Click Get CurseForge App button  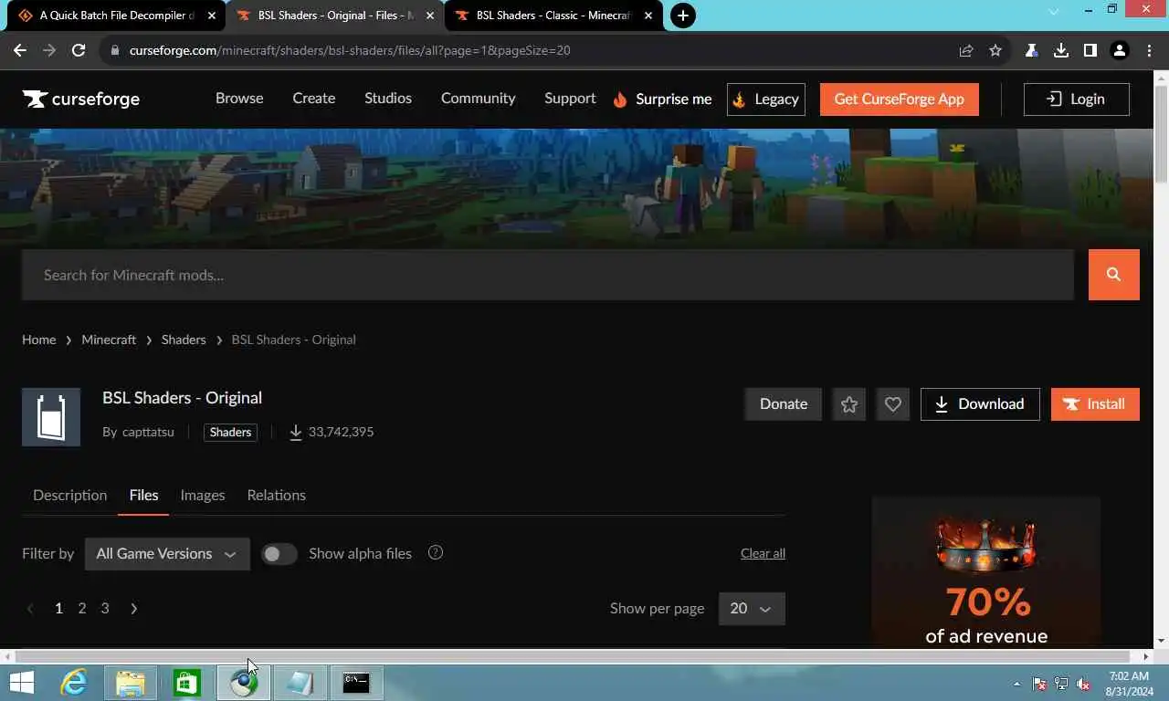[x=900, y=99]
